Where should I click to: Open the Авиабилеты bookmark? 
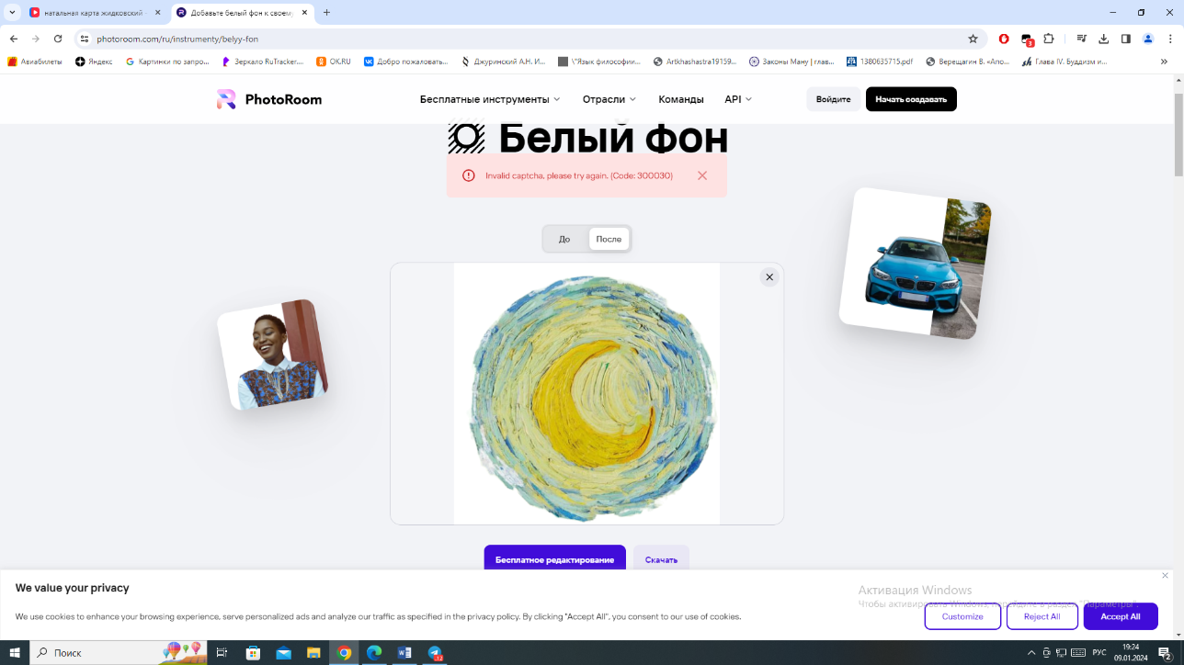coord(35,62)
